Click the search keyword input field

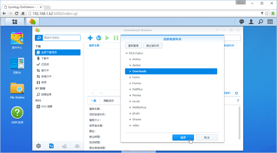tap(62, 38)
